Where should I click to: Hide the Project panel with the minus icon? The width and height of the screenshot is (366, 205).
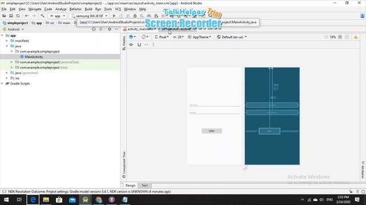[x=117, y=29]
